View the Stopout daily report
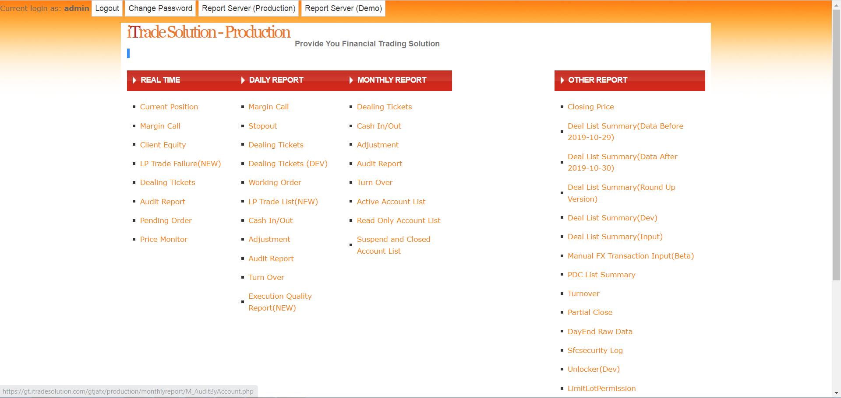841x398 pixels. pyautogui.click(x=262, y=126)
